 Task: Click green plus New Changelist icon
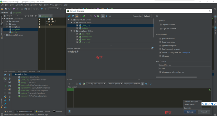(x=5, y=86)
